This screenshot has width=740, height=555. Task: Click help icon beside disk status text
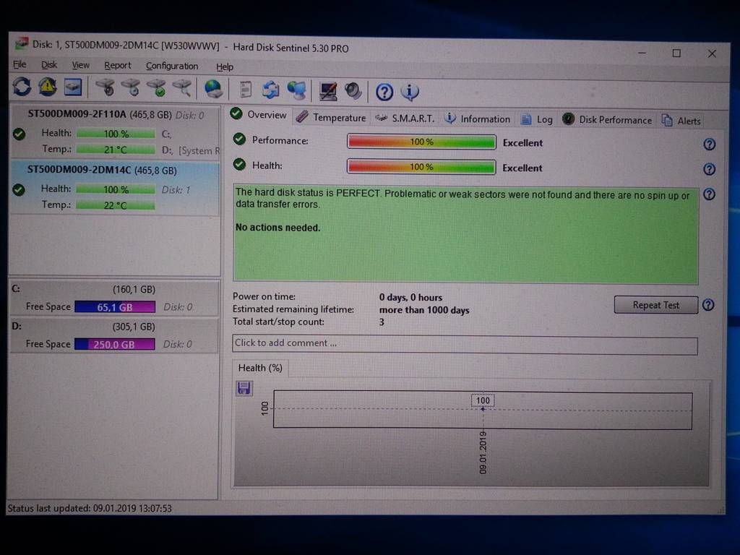coord(710,194)
